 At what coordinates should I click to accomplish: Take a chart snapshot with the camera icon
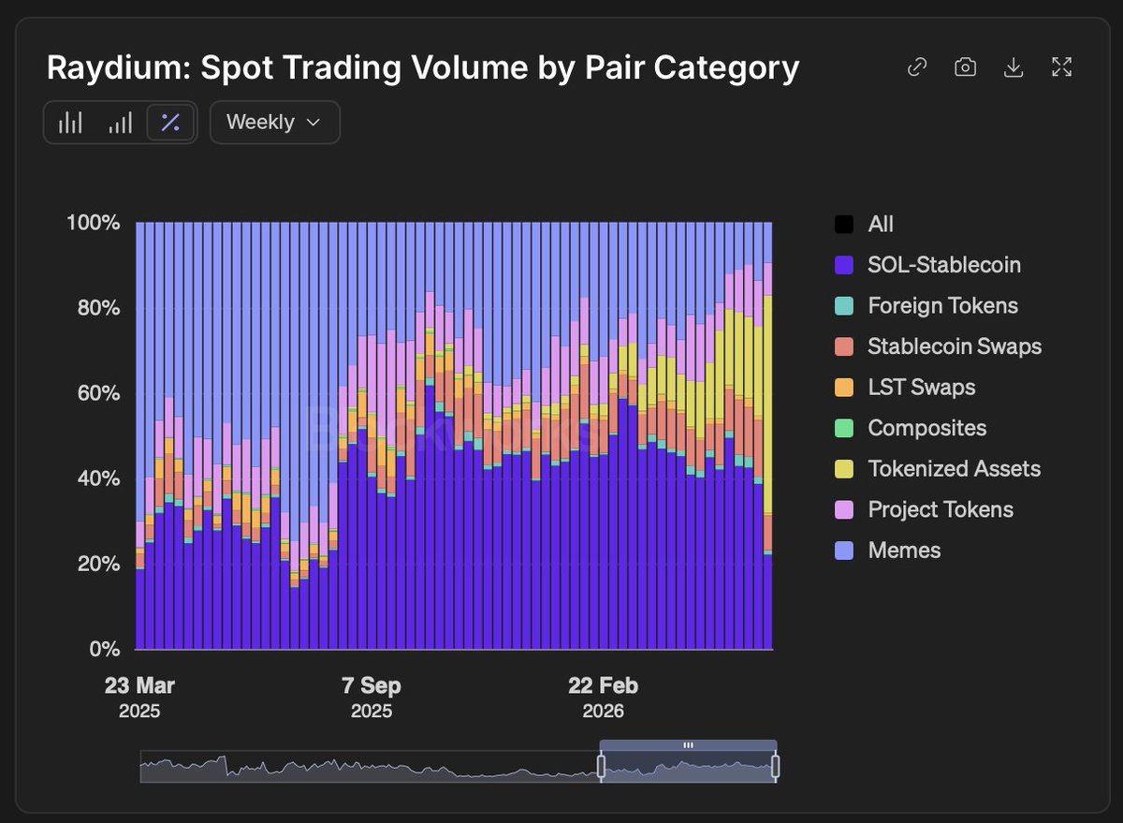pyautogui.click(x=965, y=67)
